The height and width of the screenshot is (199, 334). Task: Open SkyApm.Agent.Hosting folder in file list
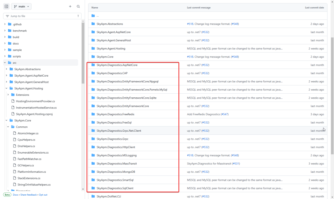coord(111,49)
